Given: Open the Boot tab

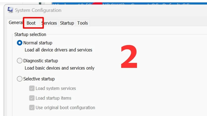Looking at the screenshot, I should 31,23.
